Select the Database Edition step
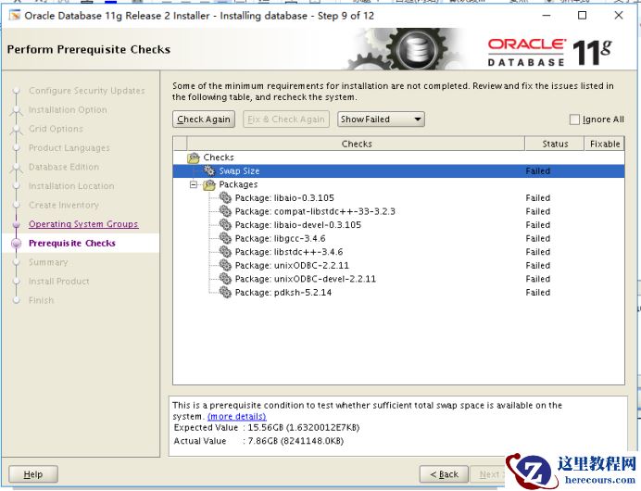This screenshot has width=641, height=491. 64,167
